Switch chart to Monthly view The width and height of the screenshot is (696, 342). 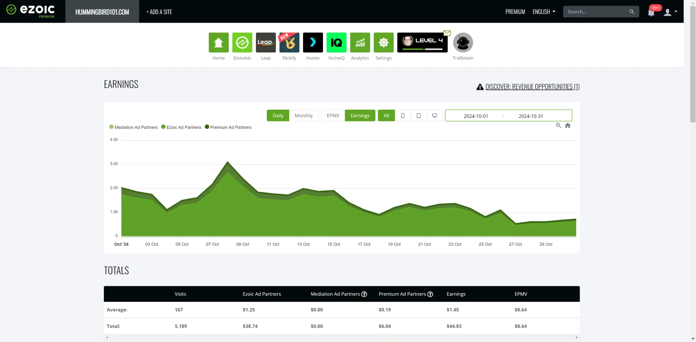(304, 116)
